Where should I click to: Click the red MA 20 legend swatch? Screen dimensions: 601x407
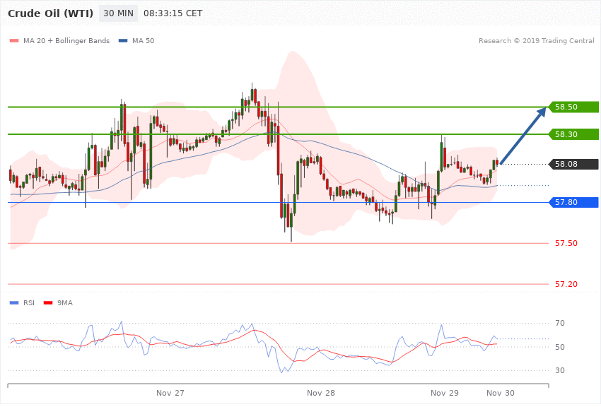point(14,40)
